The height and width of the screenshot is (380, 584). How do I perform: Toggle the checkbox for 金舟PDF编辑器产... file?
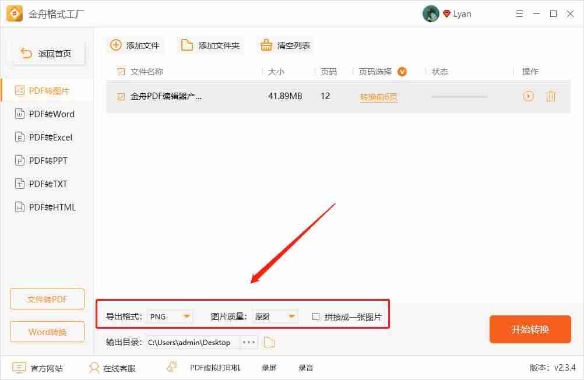click(121, 97)
